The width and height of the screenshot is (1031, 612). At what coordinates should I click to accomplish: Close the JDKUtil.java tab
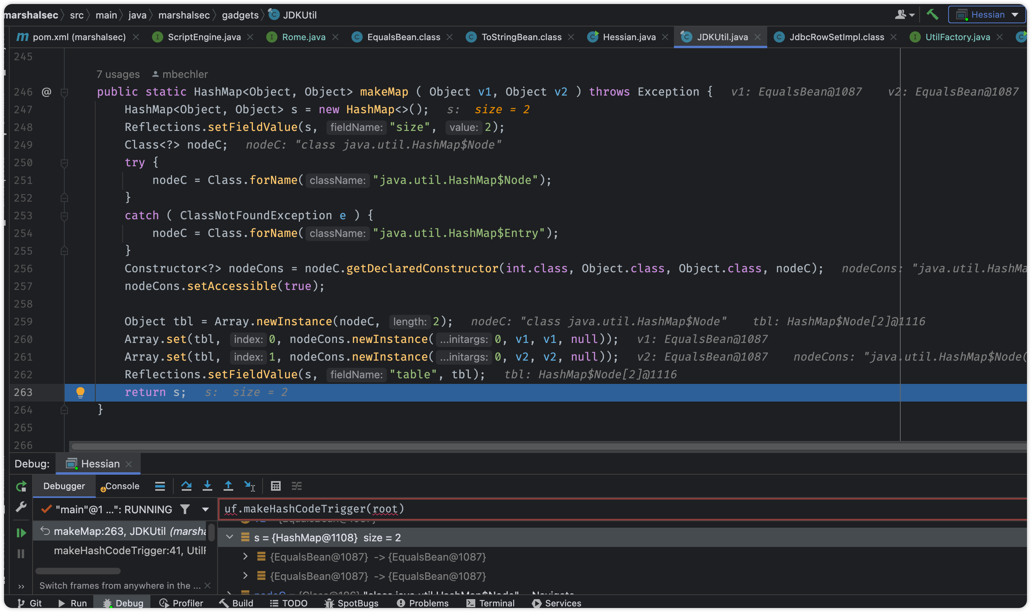click(758, 37)
